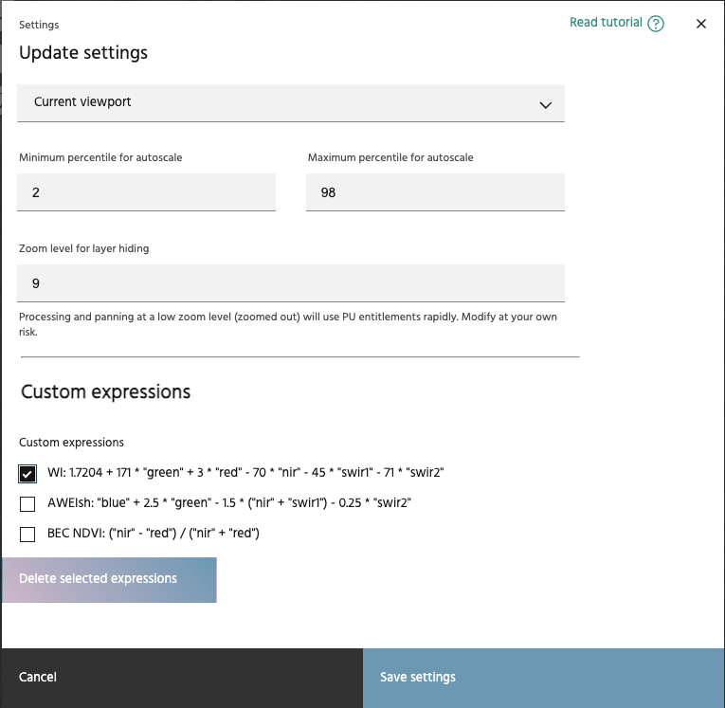
Task: Click the chevron arrow of the viewport dropdown
Action: pos(545,104)
